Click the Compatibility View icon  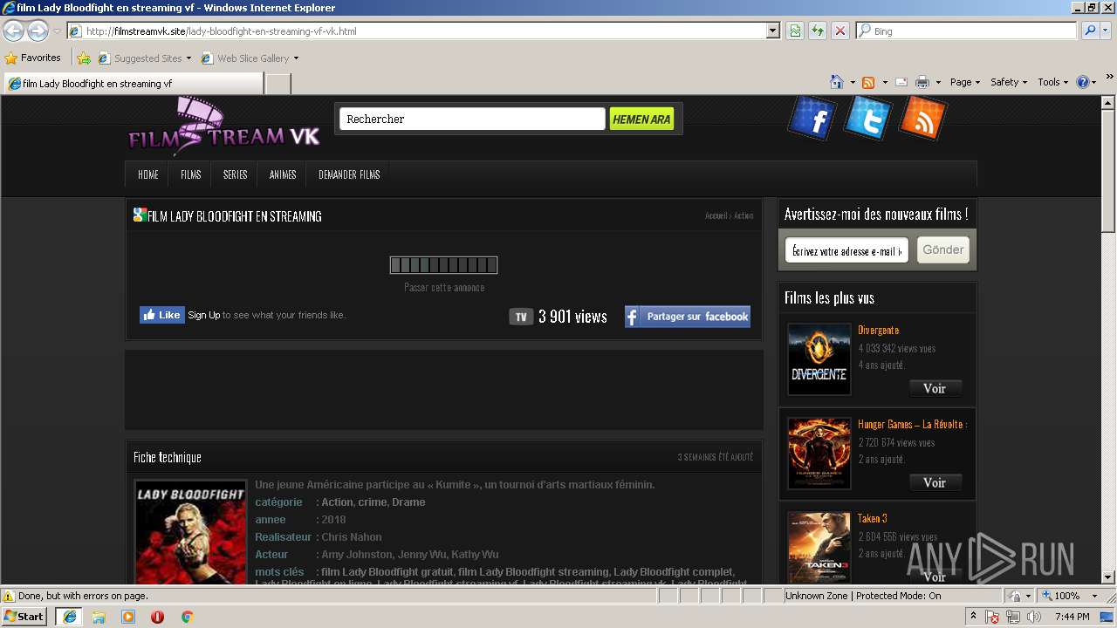tap(795, 31)
